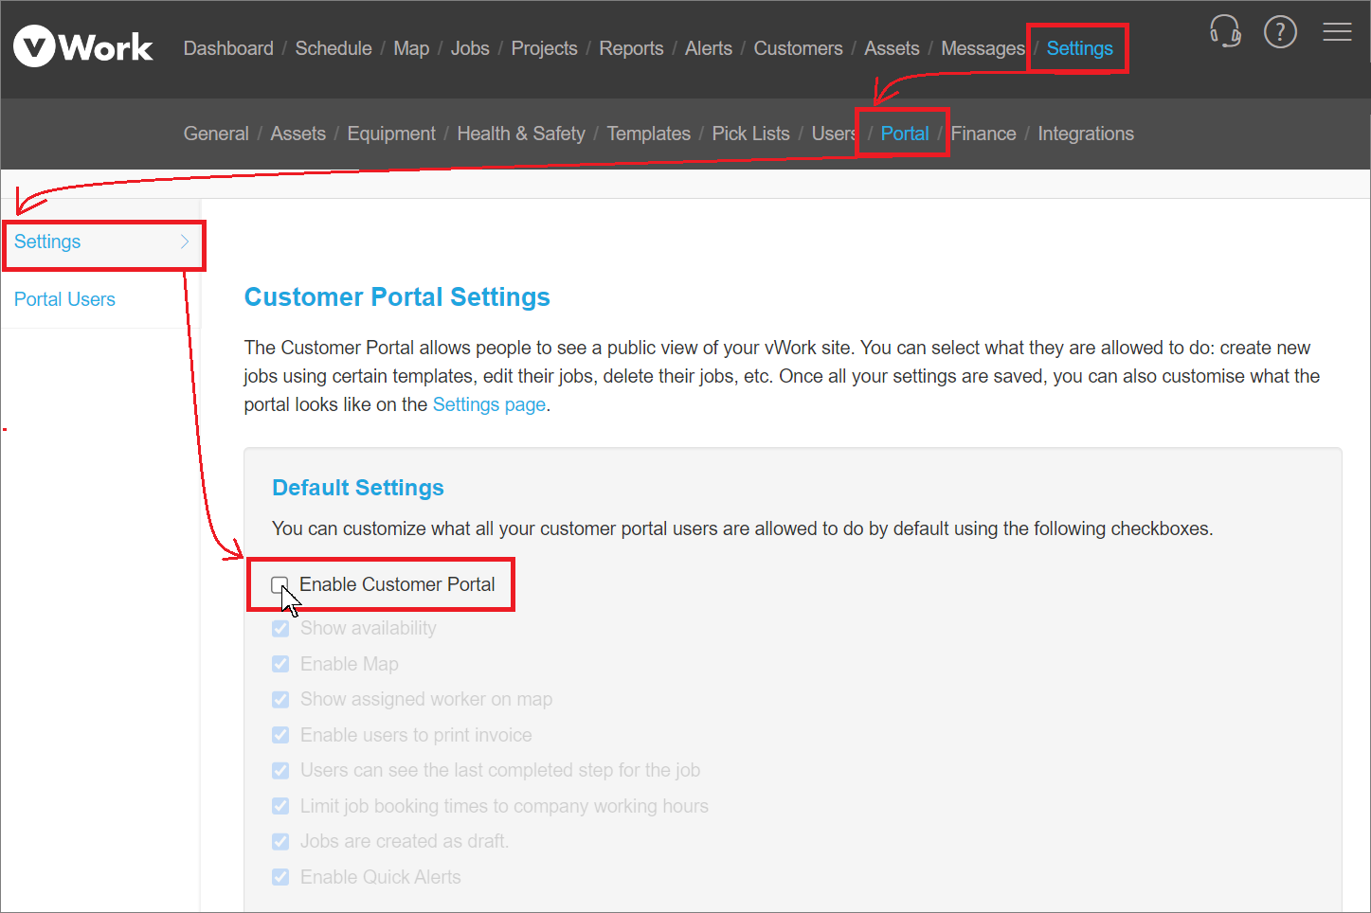Open the Users settings tab
The width and height of the screenshot is (1371, 913).
834,134
